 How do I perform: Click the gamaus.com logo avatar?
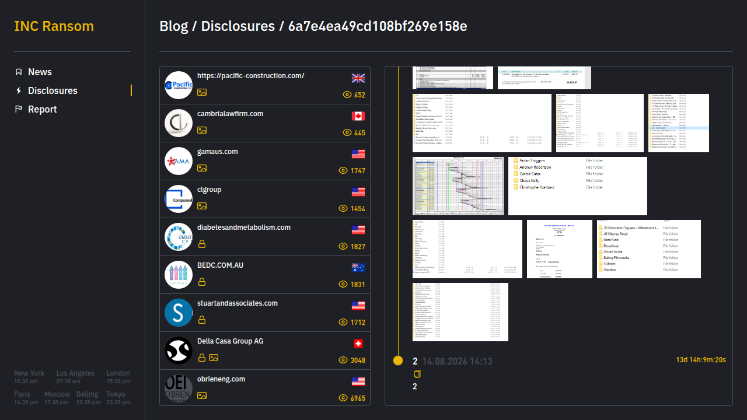point(179,161)
